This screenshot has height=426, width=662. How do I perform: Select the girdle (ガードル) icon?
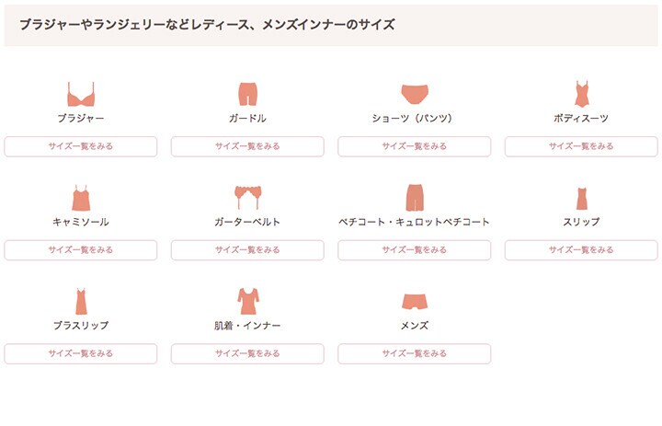[x=247, y=94]
